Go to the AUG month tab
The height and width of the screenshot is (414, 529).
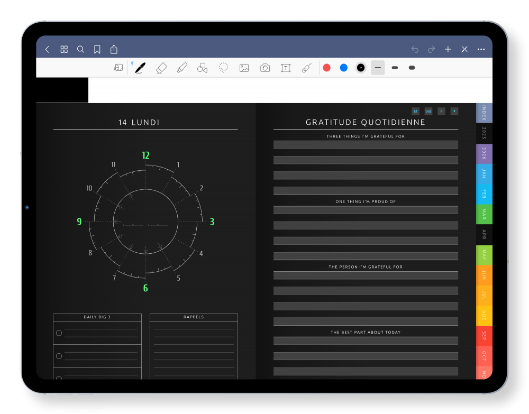[484, 315]
